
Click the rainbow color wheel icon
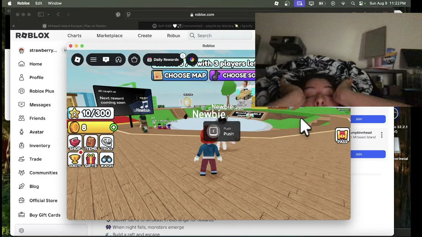point(192,60)
